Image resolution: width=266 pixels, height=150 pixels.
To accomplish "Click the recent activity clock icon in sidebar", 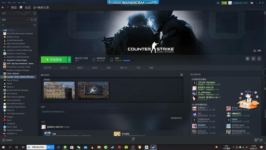I will tap(31, 19).
